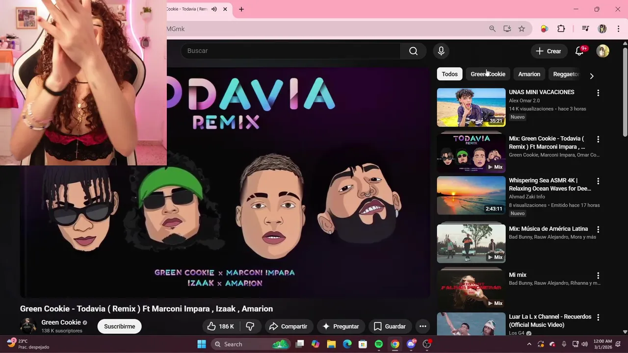Open OBS Studio from the taskbar
Viewport: 628px width, 353px height.
pos(427,344)
